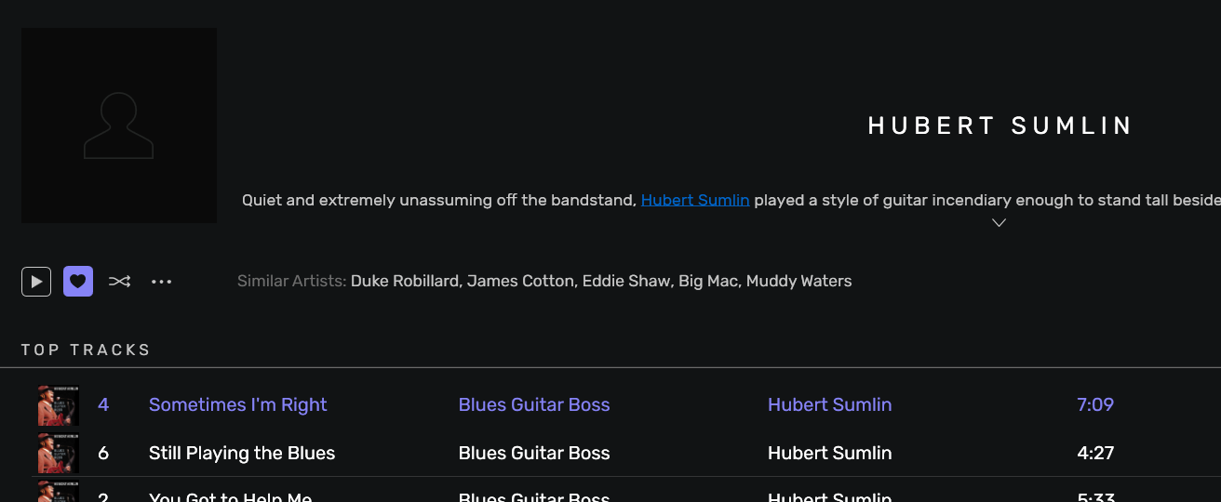Click Hubert Sumlin artist on 4:27 track
Viewport: 1221px width, 502px height.
(x=829, y=453)
